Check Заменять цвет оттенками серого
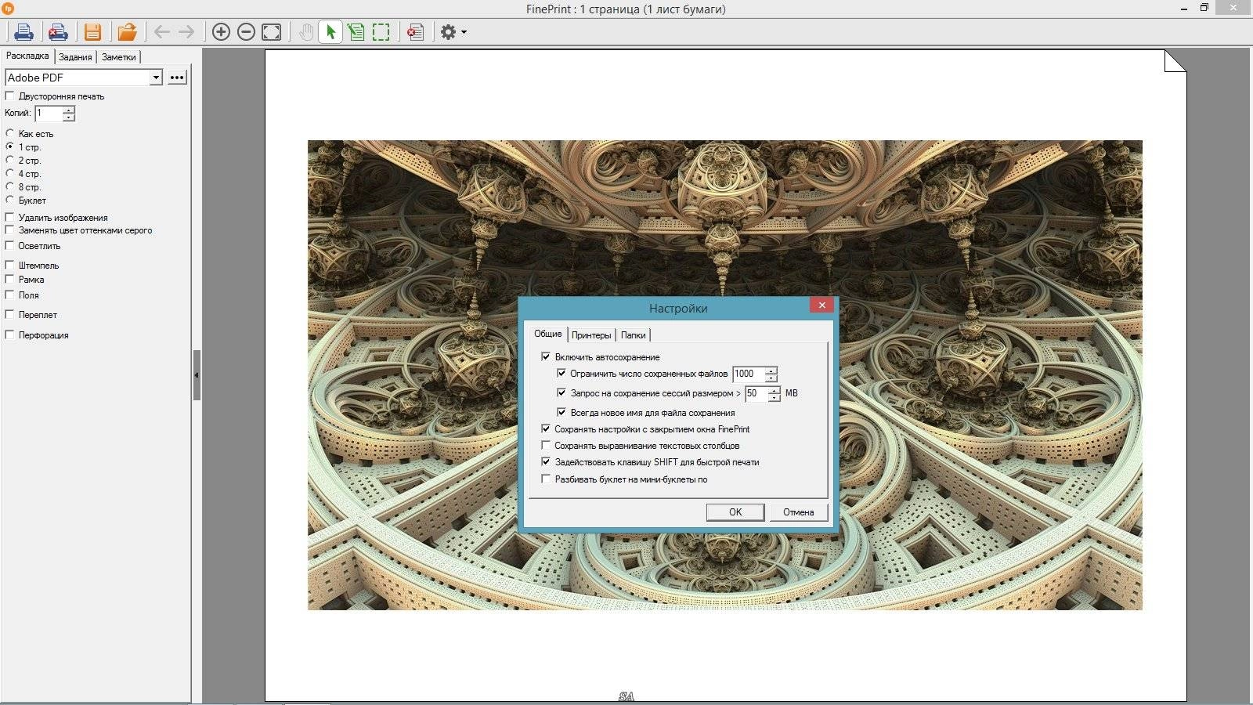Viewport: 1253px width, 705px height. pyautogui.click(x=10, y=230)
